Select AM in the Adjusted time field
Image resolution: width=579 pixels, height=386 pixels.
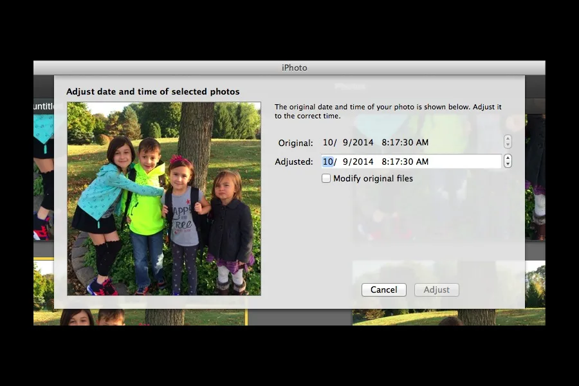[x=421, y=161]
